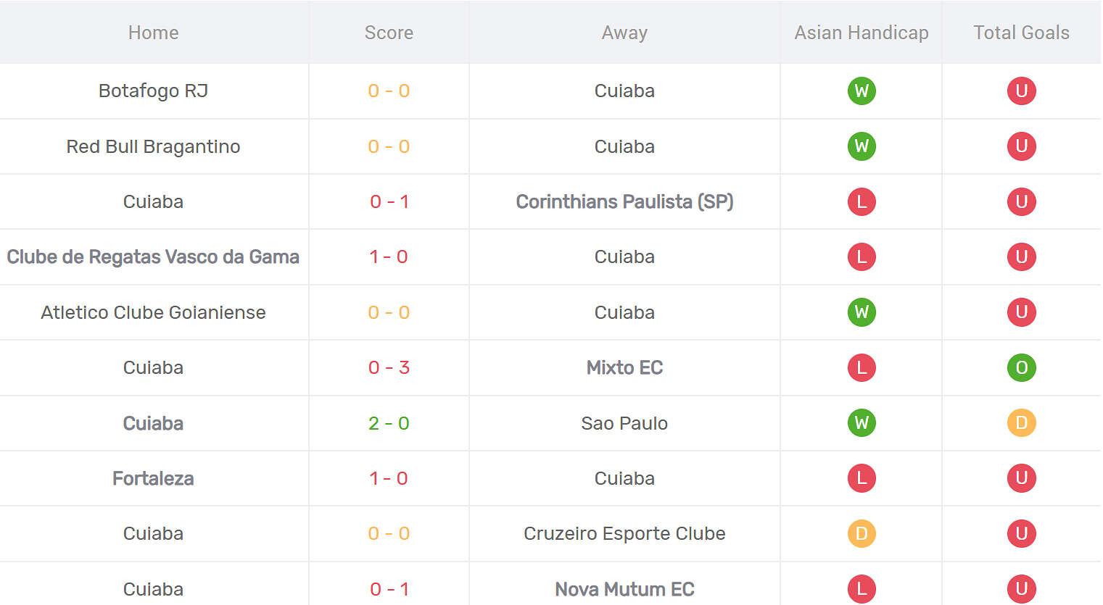Click the red L handicap badge for Nova Mutum EC
The height and width of the screenshot is (605, 1103).
point(862,589)
